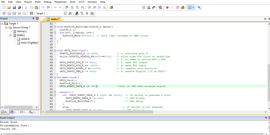The width and height of the screenshot is (270, 135).
Task: Disable all breakpoints icon
Action: pos(177,7)
